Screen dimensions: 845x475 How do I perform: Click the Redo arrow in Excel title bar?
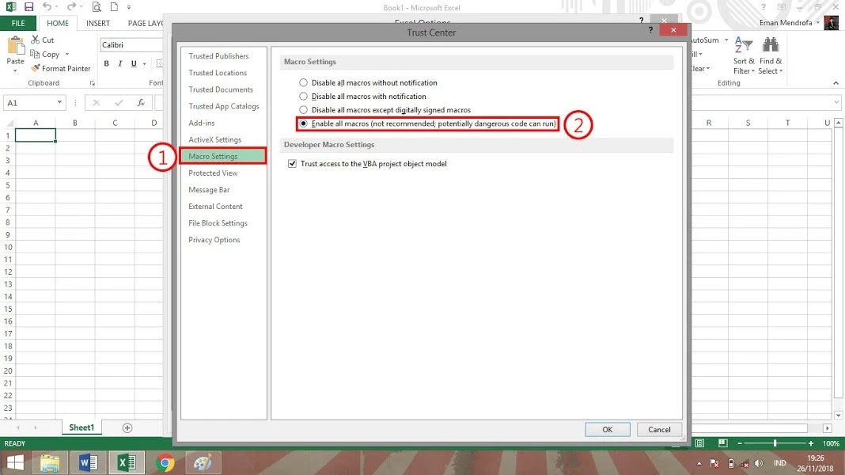point(71,7)
